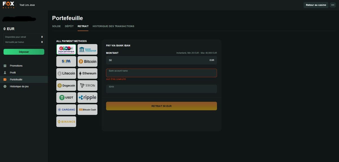339x162 pixels.
Task: Click the green Déposer button
Action: pyautogui.click(x=24, y=52)
